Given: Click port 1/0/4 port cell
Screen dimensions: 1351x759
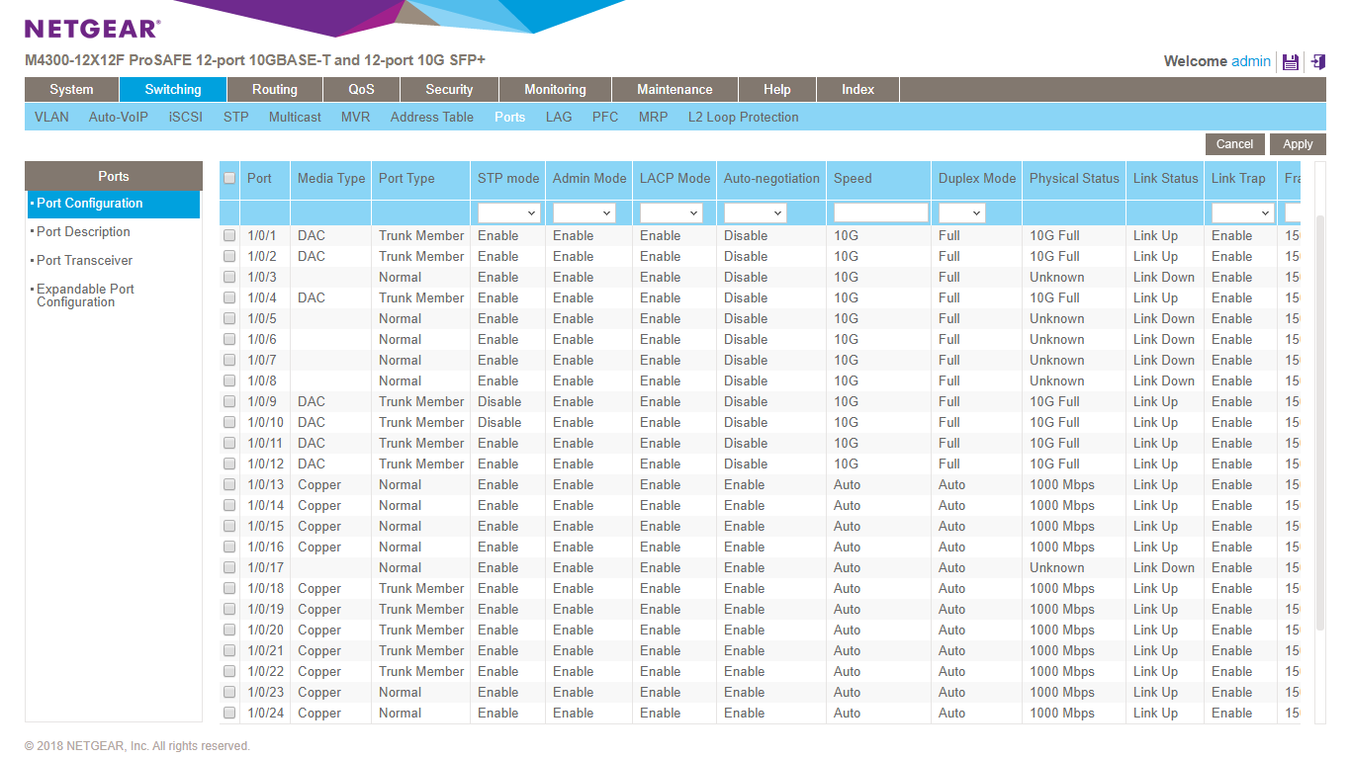Looking at the screenshot, I should [262, 297].
